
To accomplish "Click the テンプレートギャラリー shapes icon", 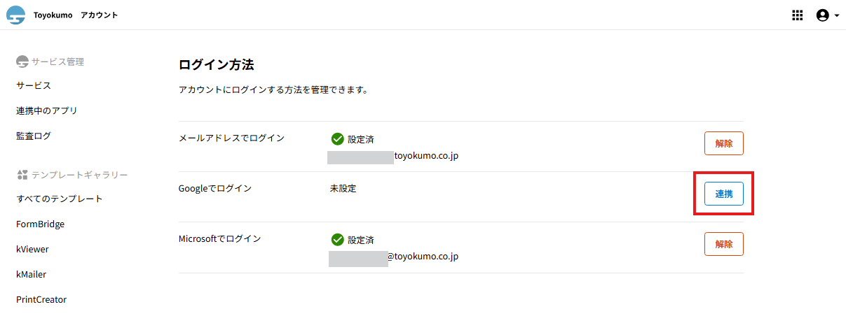I will [x=22, y=175].
